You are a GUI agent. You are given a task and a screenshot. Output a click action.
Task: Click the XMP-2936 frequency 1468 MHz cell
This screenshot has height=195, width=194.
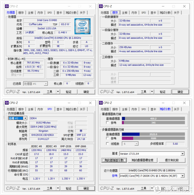pyautogui.click(x=66, y=150)
